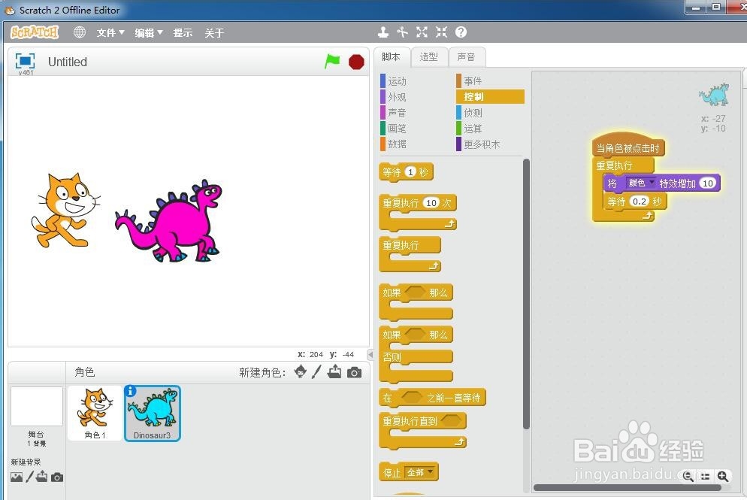747x500 pixels.
Task: Collapse the stage with small arrow
Action: 370,355
